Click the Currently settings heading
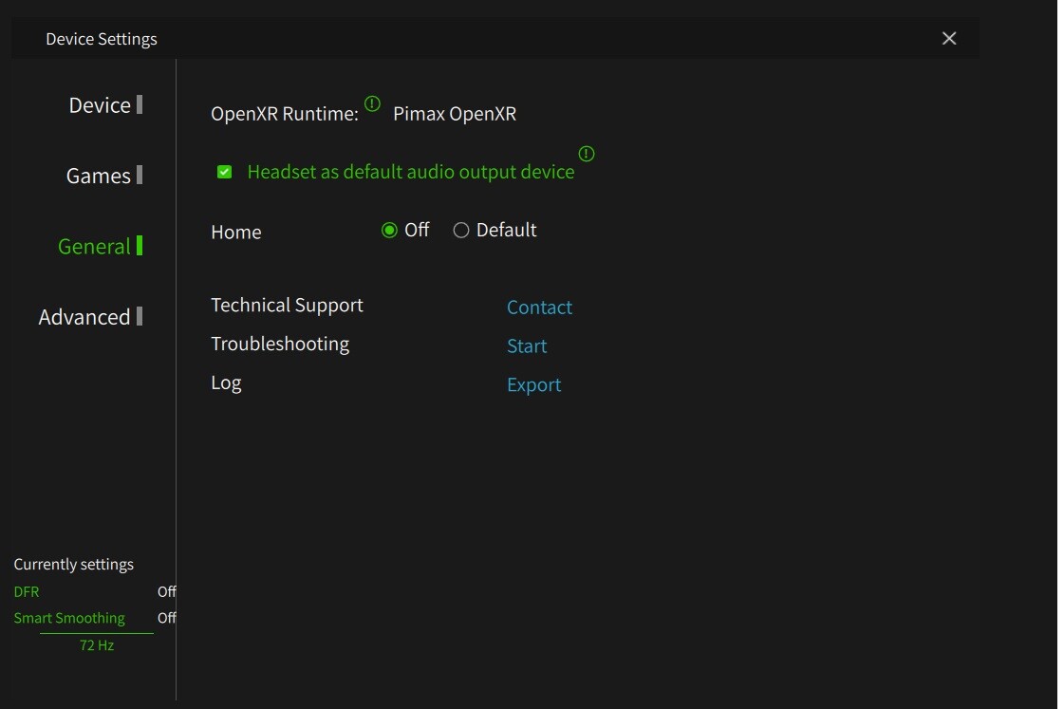This screenshot has width=1064, height=709. coord(73,565)
